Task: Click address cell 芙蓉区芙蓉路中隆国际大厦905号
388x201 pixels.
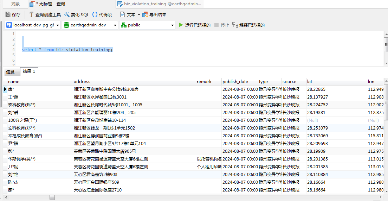Action: pyautogui.click(x=135, y=151)
